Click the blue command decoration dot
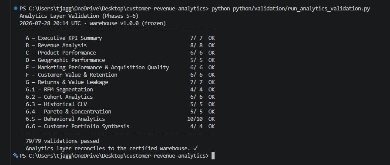The image size is (390, 165). point(16,9)
